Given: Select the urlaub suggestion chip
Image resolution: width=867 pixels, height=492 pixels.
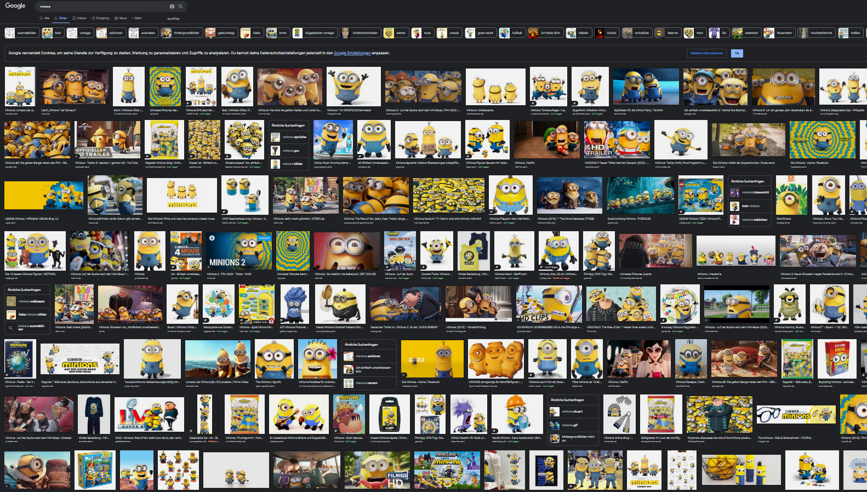Looking at the screenshot, I should [x=449, y=33].
